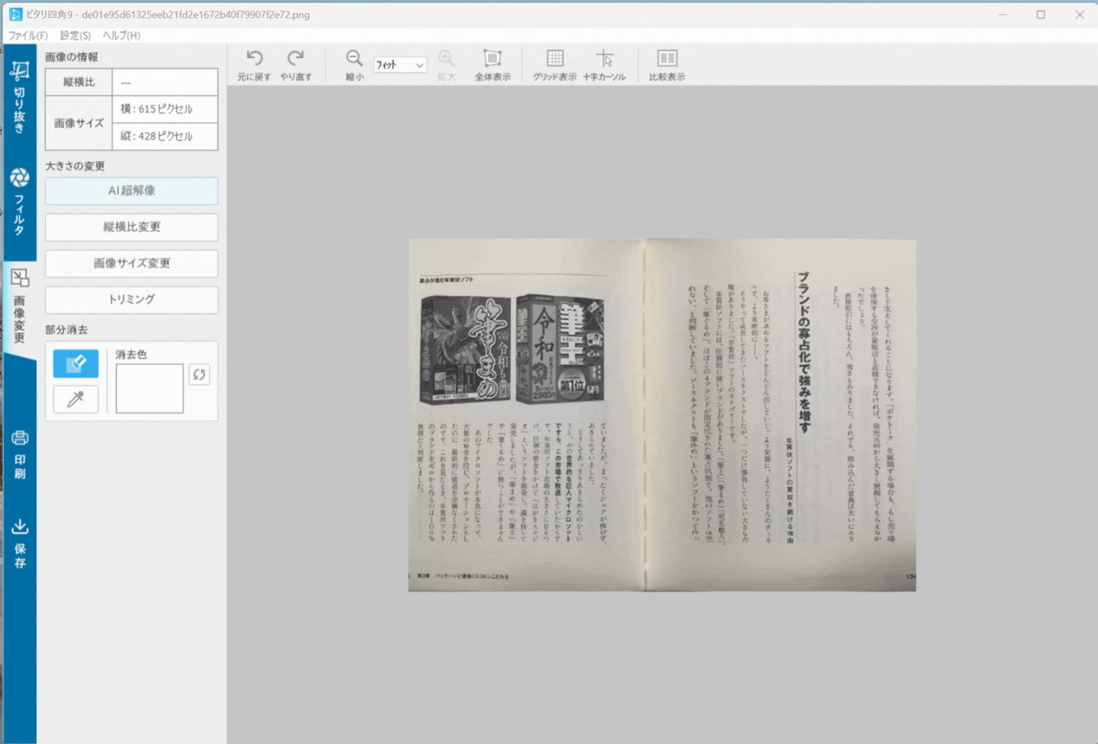Image resolution: width=1098 pixels, height=744 pixels.
Task: Reset erase color with refresh icon
Action: (199, 375)
